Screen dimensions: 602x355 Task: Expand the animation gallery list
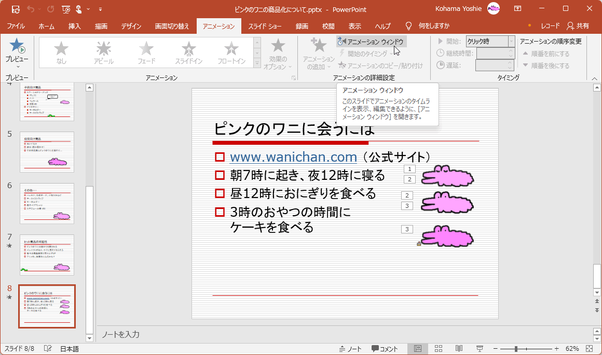[257, 63]
